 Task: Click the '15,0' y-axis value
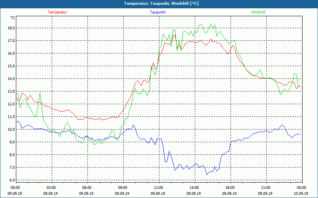click(x=12, y=66)
